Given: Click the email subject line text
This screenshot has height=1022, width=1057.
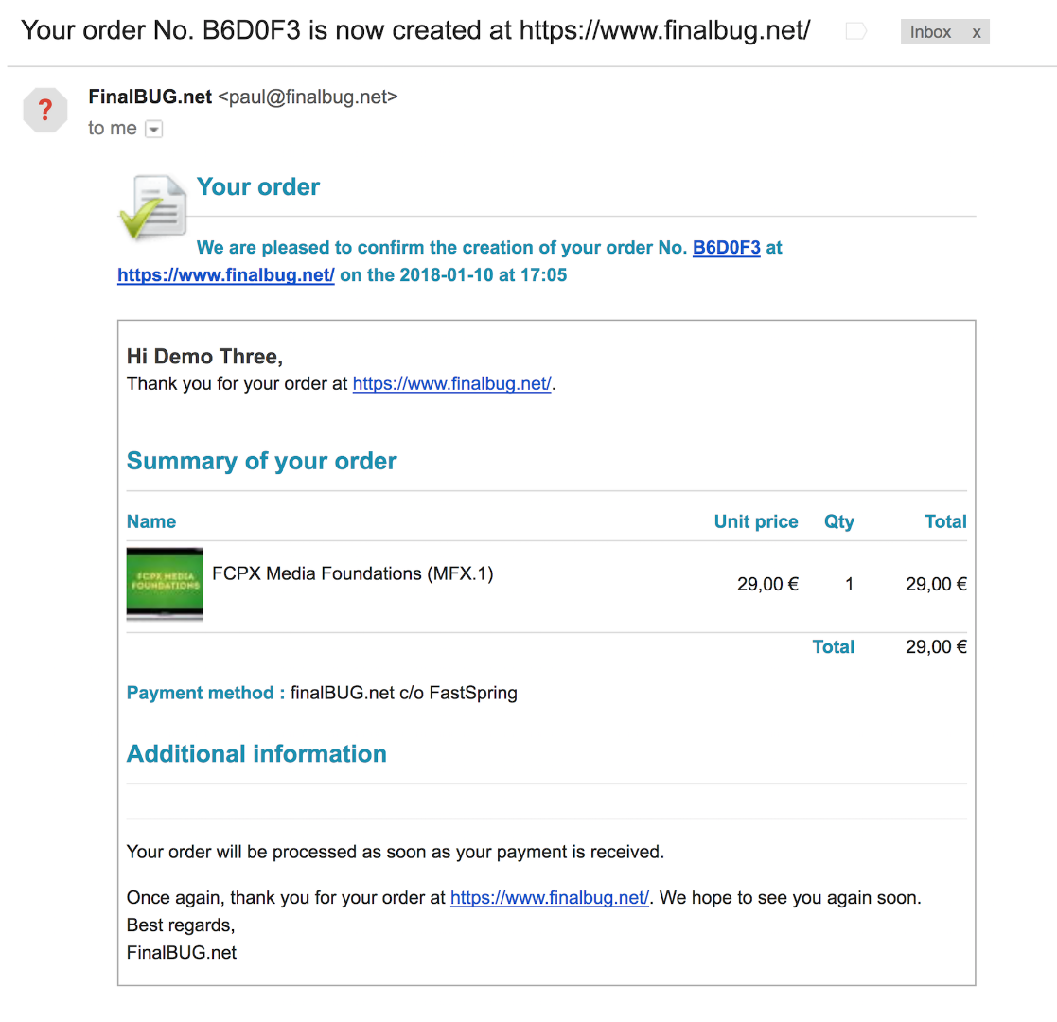Looking at the screenshot, I should click(415, 30).
